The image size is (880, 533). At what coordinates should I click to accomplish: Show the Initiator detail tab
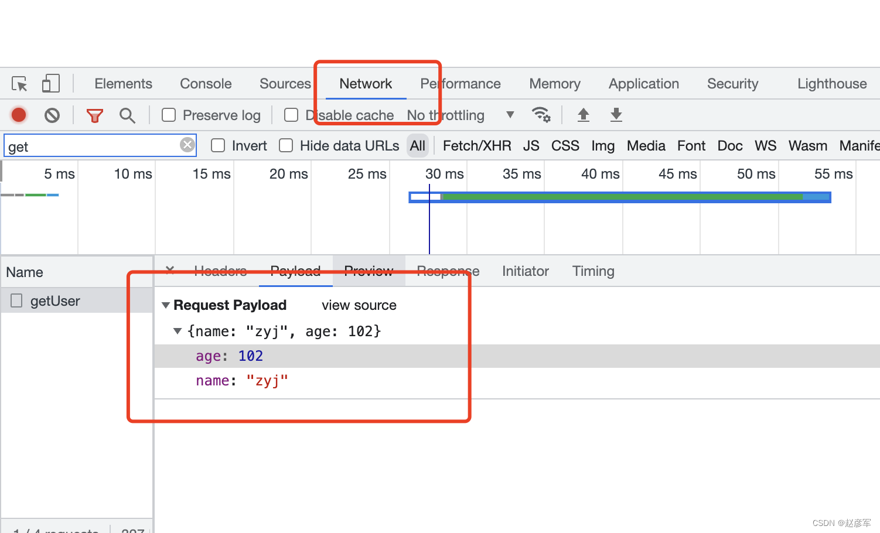[x=526, y=271]
